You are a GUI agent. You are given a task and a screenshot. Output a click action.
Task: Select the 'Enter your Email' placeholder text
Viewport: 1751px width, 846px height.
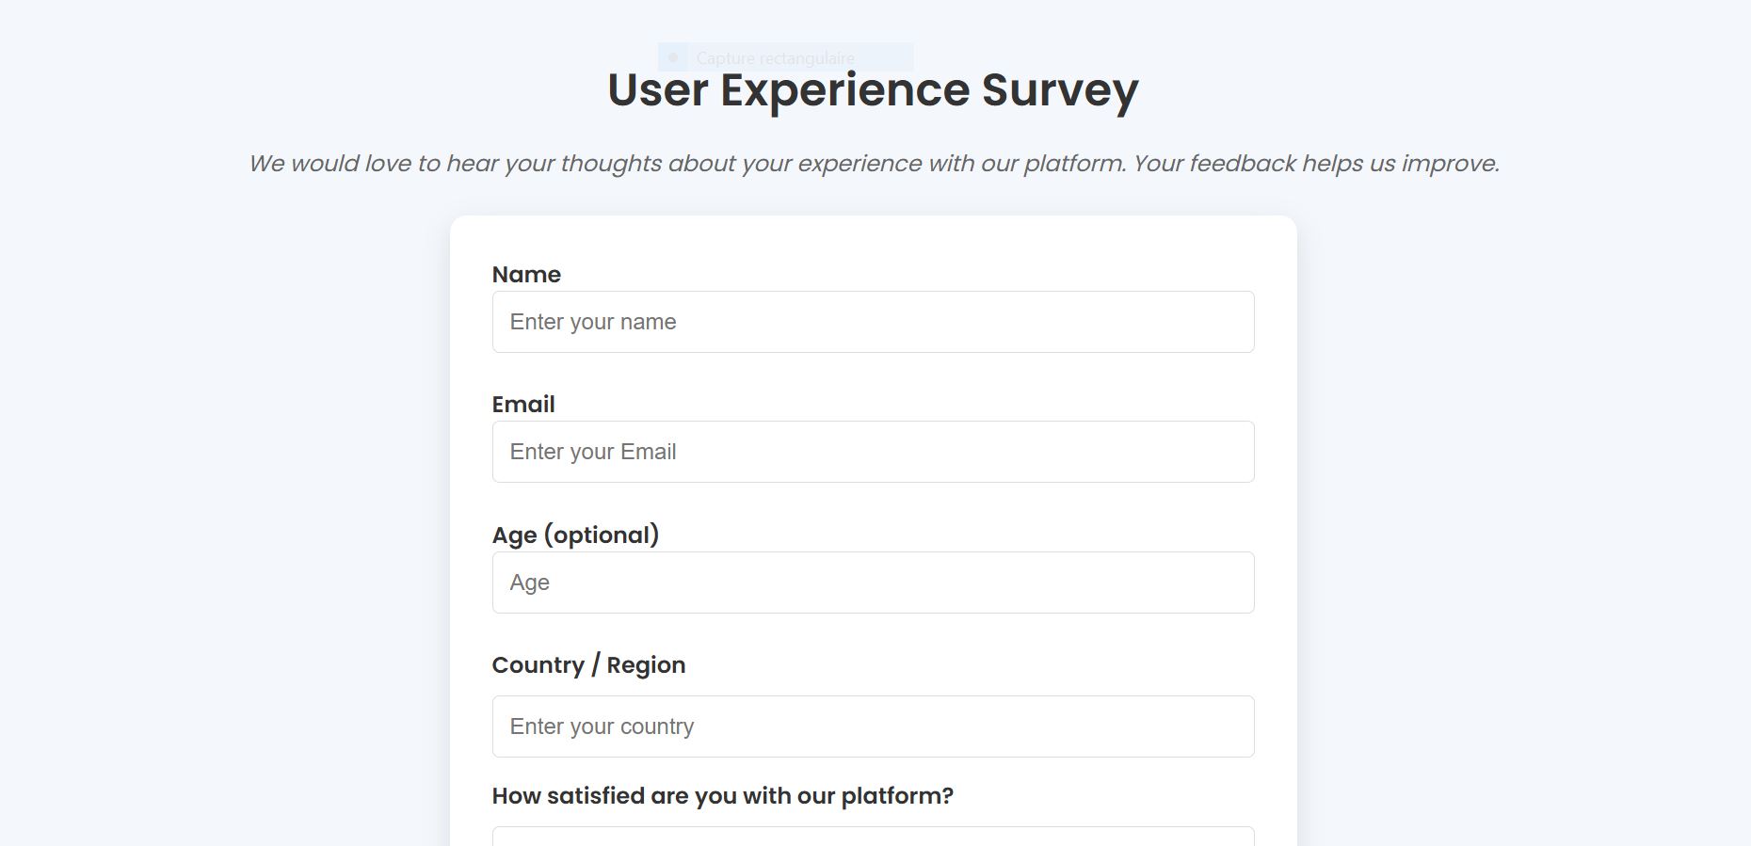pyautogui.click(x=592, y=452)
